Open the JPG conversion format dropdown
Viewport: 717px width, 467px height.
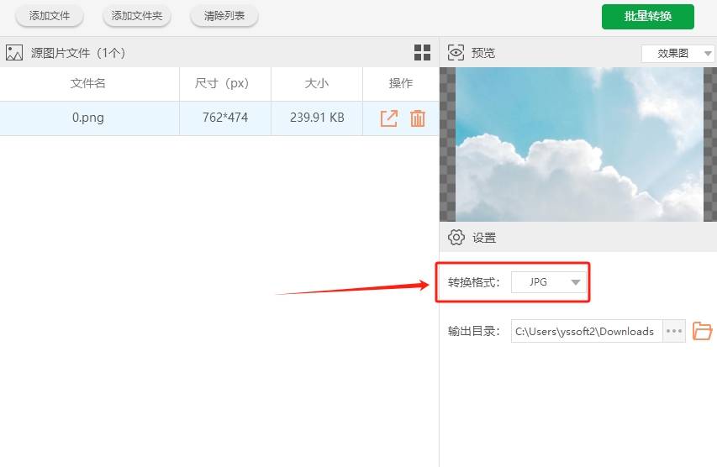[x=549, y=282]
